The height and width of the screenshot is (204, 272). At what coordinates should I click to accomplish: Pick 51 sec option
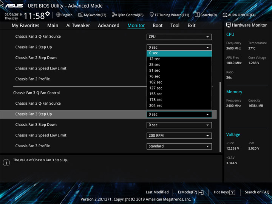[x=179, y=71]
